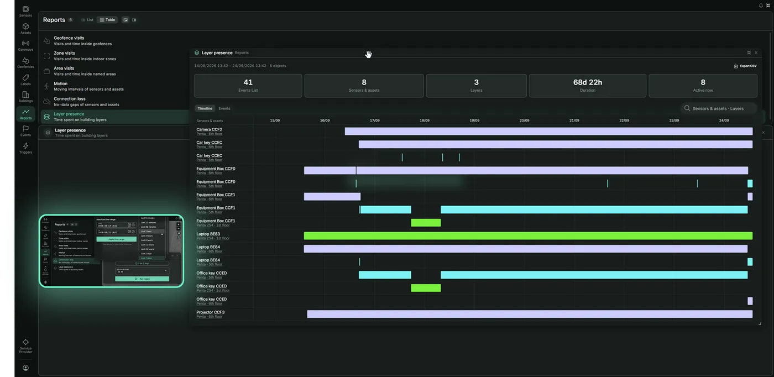Click the 8 Active now card
The width and height of the screenshot is (774, 377).
tap(703, 86)
